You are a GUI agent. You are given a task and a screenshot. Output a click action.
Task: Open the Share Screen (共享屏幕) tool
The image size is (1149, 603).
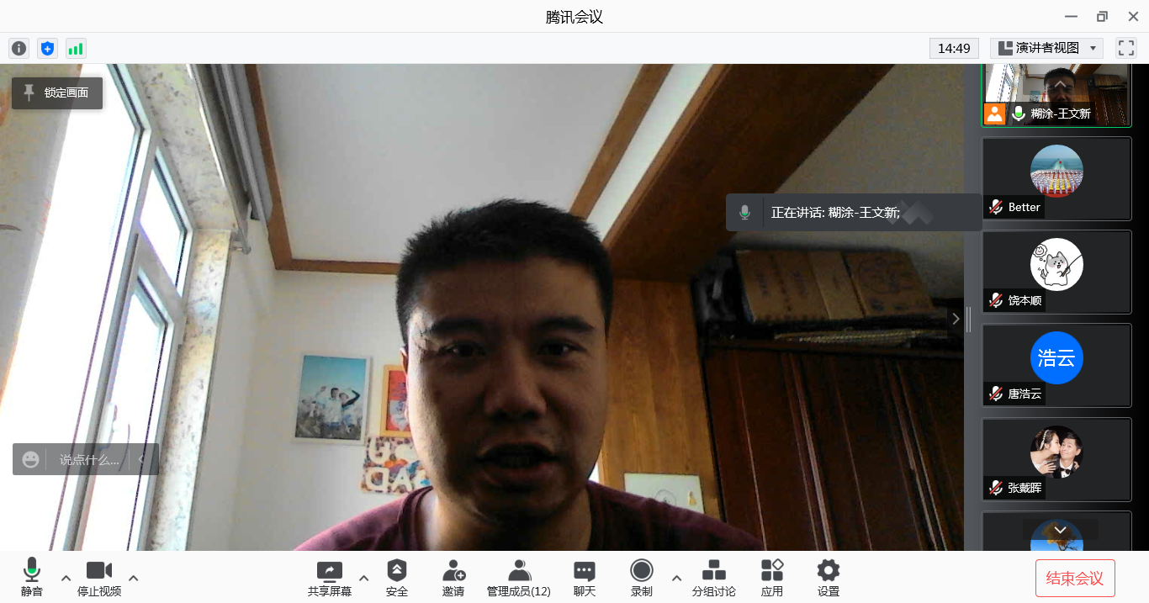(329, 577)
